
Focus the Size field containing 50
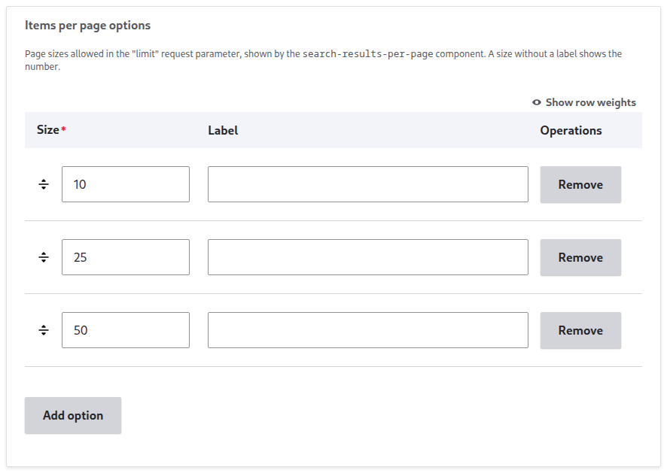click(x=126, y=330)
